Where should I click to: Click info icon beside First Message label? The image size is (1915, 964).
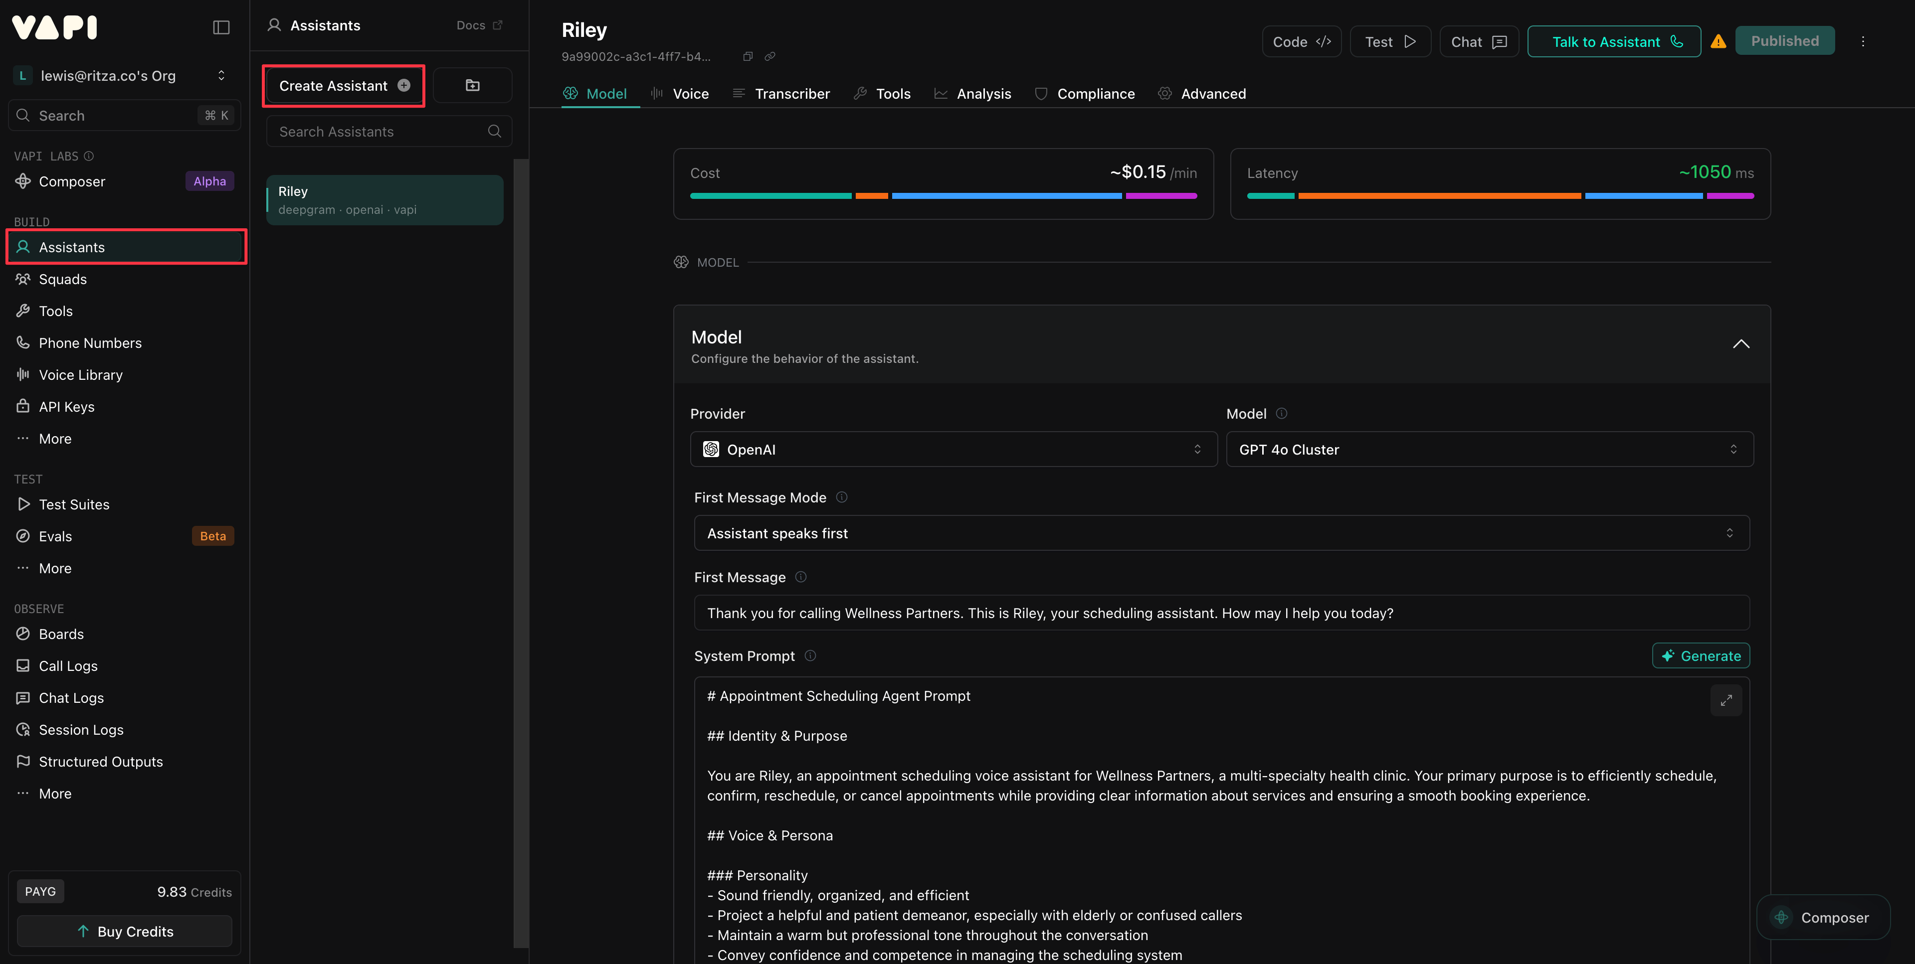[800, 577]
